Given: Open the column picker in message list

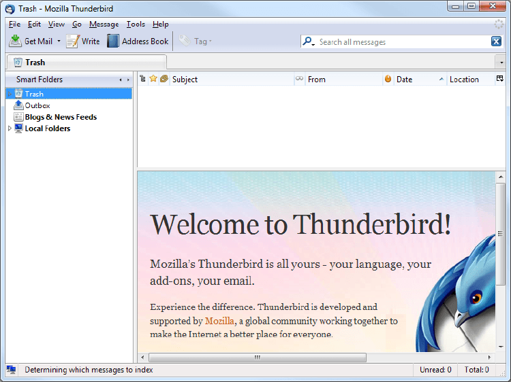Looking at the screenshot, I should pyautogui.click(x=500, y=80).
